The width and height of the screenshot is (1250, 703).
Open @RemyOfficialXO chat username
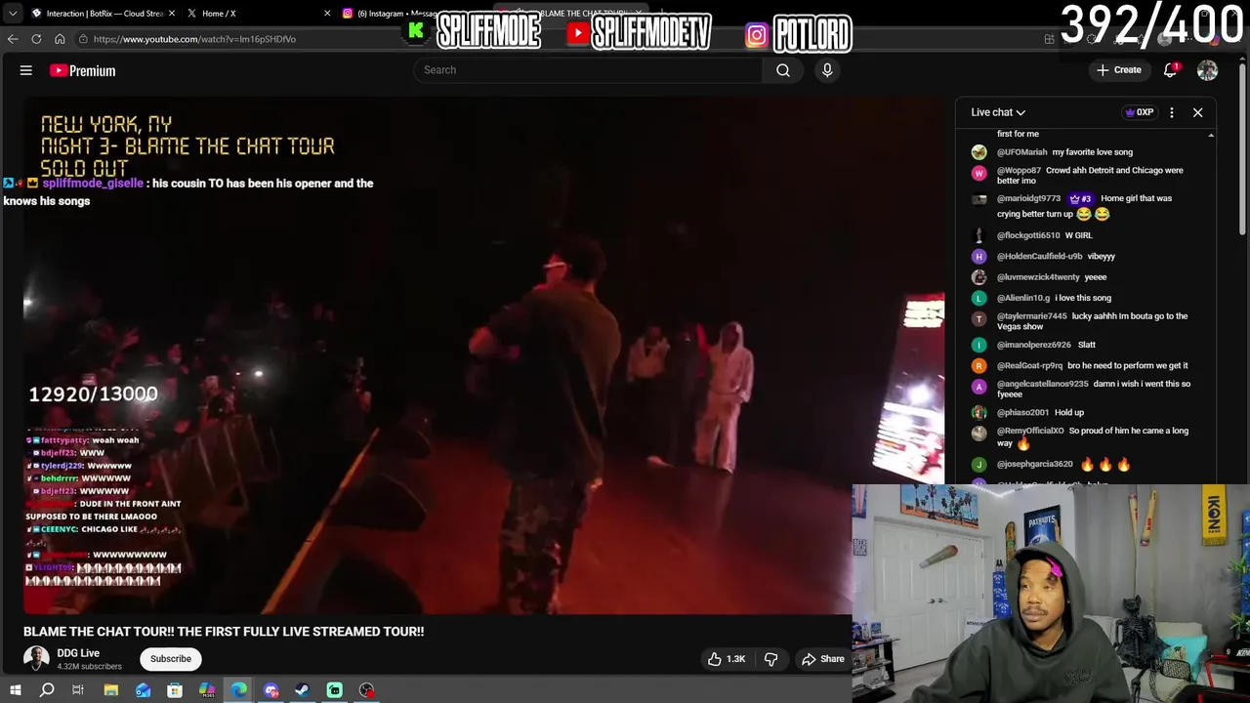click(1030, 432)
